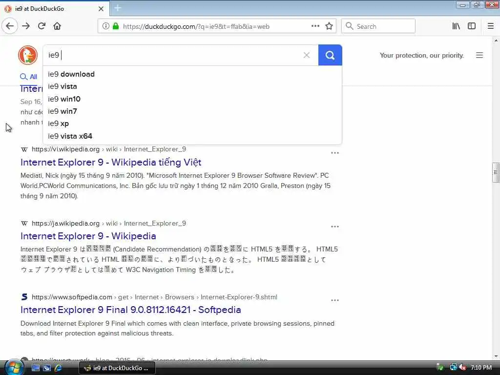Open the Firefox home page
Screen dimensions: 500x375
coord(57,26)
